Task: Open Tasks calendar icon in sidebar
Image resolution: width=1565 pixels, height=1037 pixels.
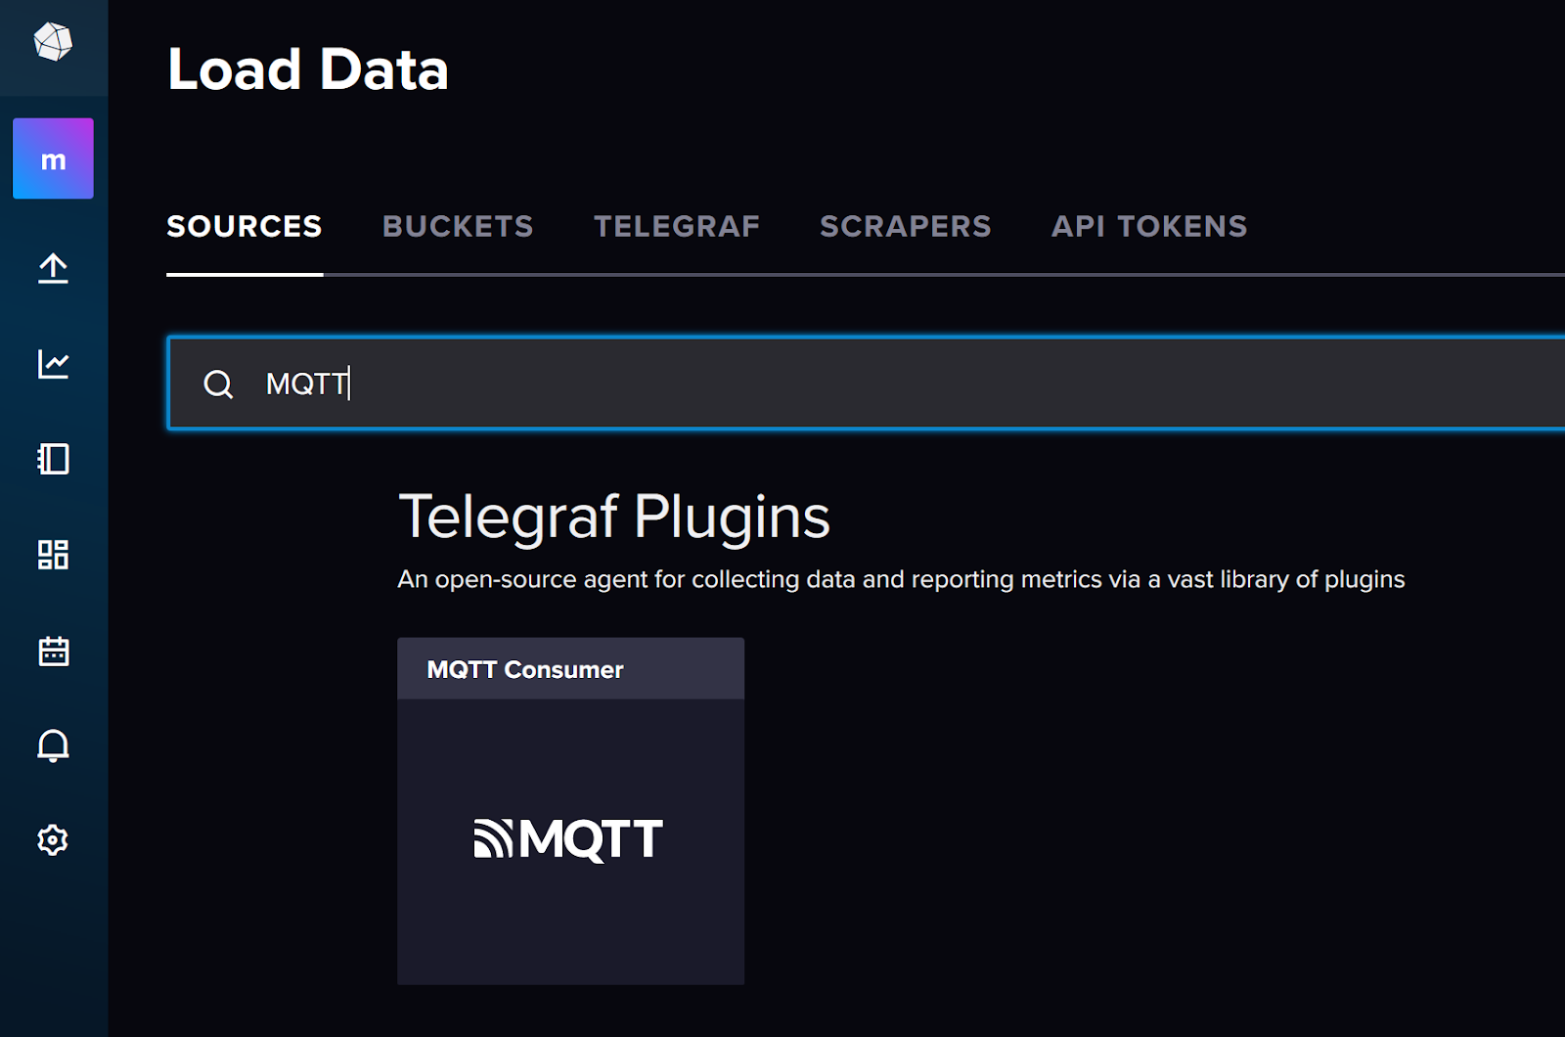Action: [x=53, y=651]
